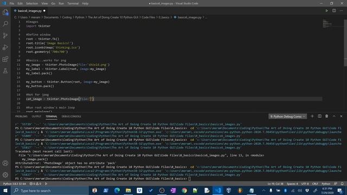Viewport: 347px width, 195px height.
Task: Split the terminal panel
Action: click(319, 116)
